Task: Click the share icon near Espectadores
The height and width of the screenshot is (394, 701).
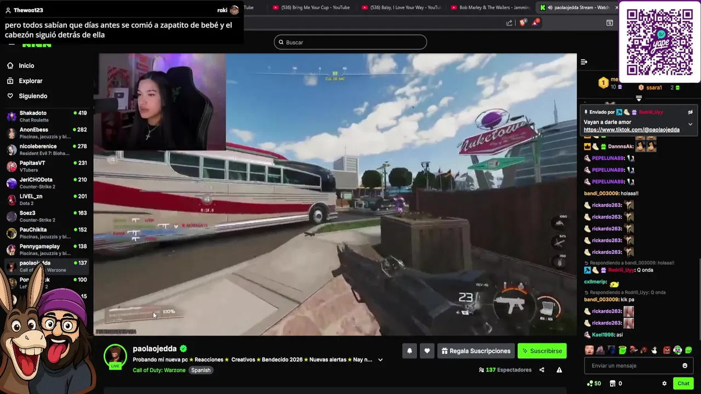Action: point(542,370)
